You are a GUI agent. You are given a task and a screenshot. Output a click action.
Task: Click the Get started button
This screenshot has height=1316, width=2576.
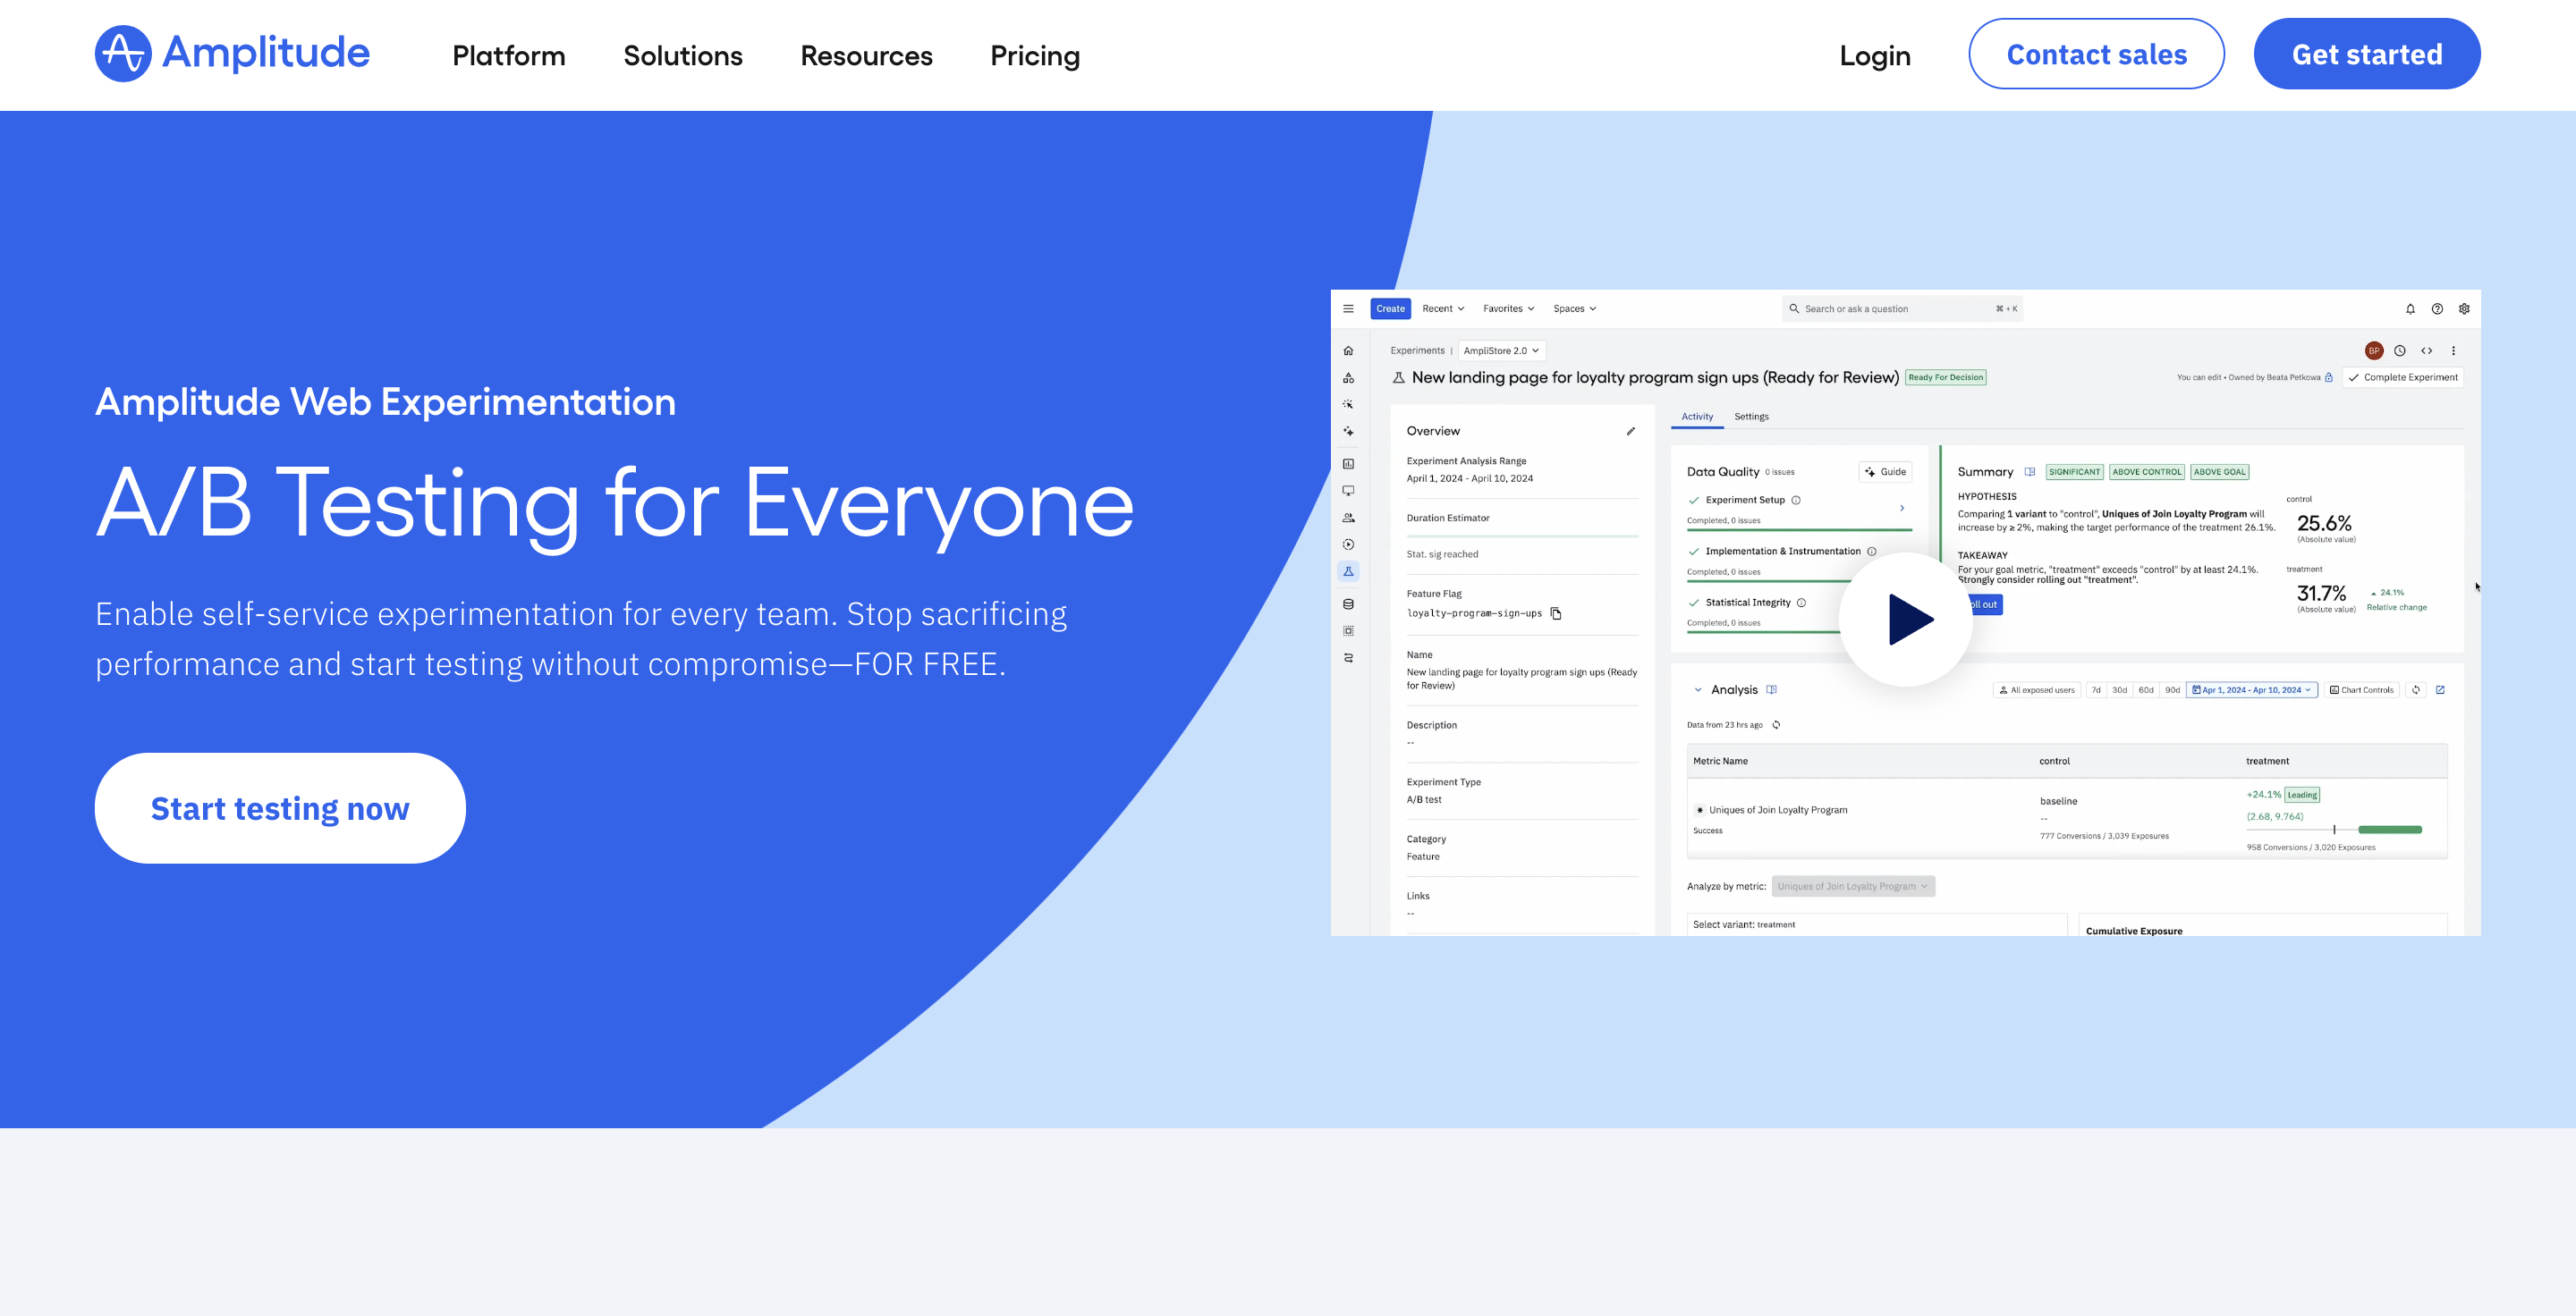(x=2366, y=54)
